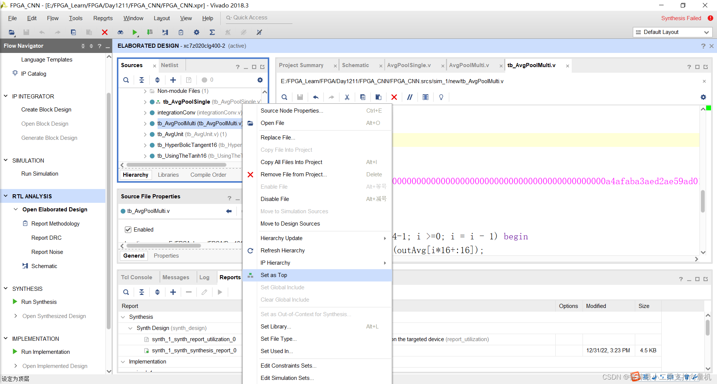The width and height of the screenshot is (717, 384).
Task: Click the paste icon in editor toolbar
Action: (x=378, y=97)
